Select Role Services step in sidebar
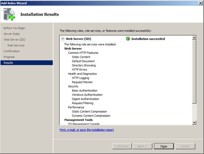 16,45
